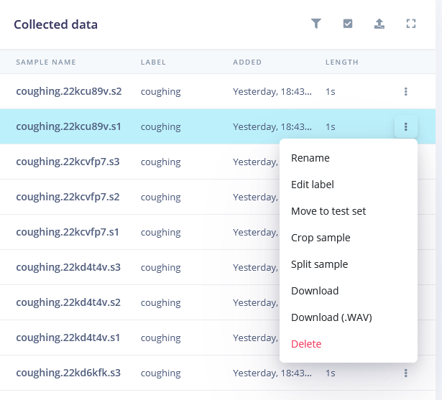Open the options menu for coughing.22kcu89v.s2
442x400 pixels.
pyautogui.click(x=405, y=91)
